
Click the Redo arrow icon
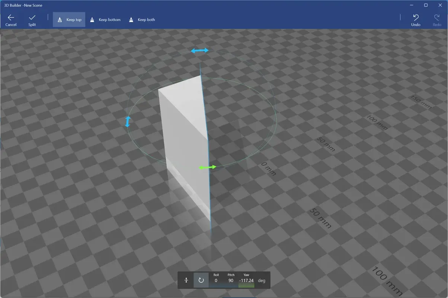coord(436,18)
